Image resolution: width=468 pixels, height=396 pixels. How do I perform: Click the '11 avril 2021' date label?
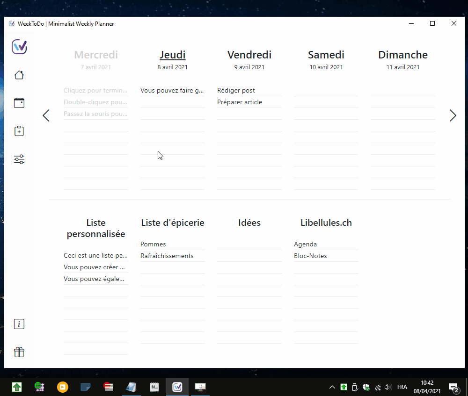[x=403, y=67]
